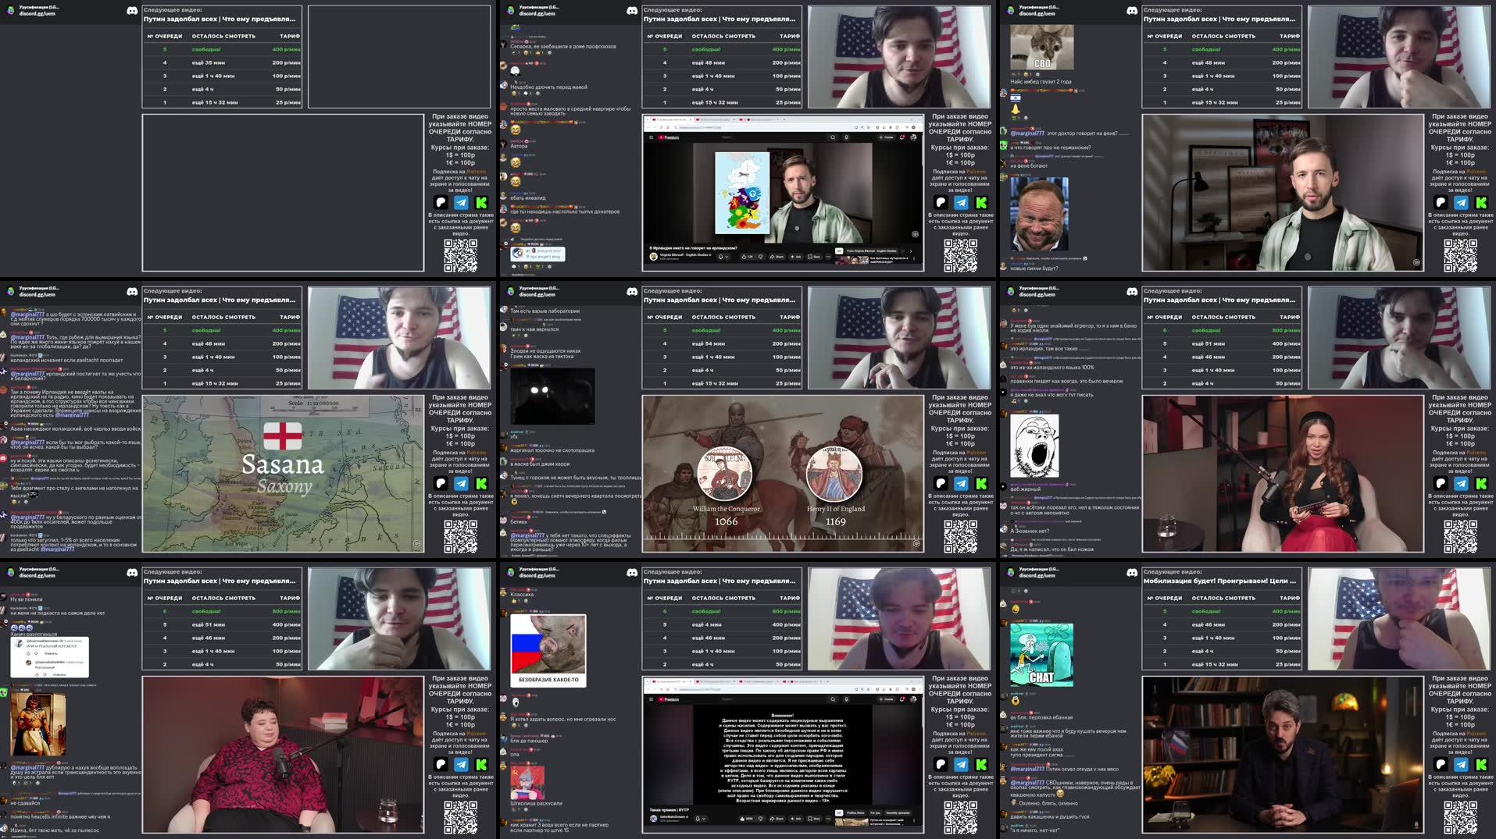Open more actions under RYTP warning video

tap(828, 819)
